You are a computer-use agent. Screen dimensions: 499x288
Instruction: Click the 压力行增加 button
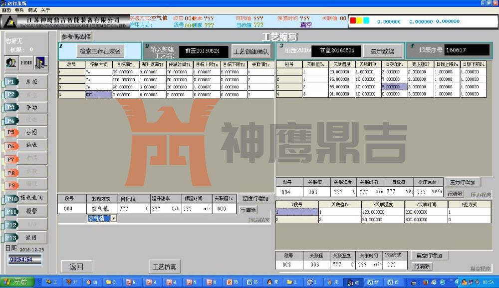pyautogui.click(x=463, y=182)
